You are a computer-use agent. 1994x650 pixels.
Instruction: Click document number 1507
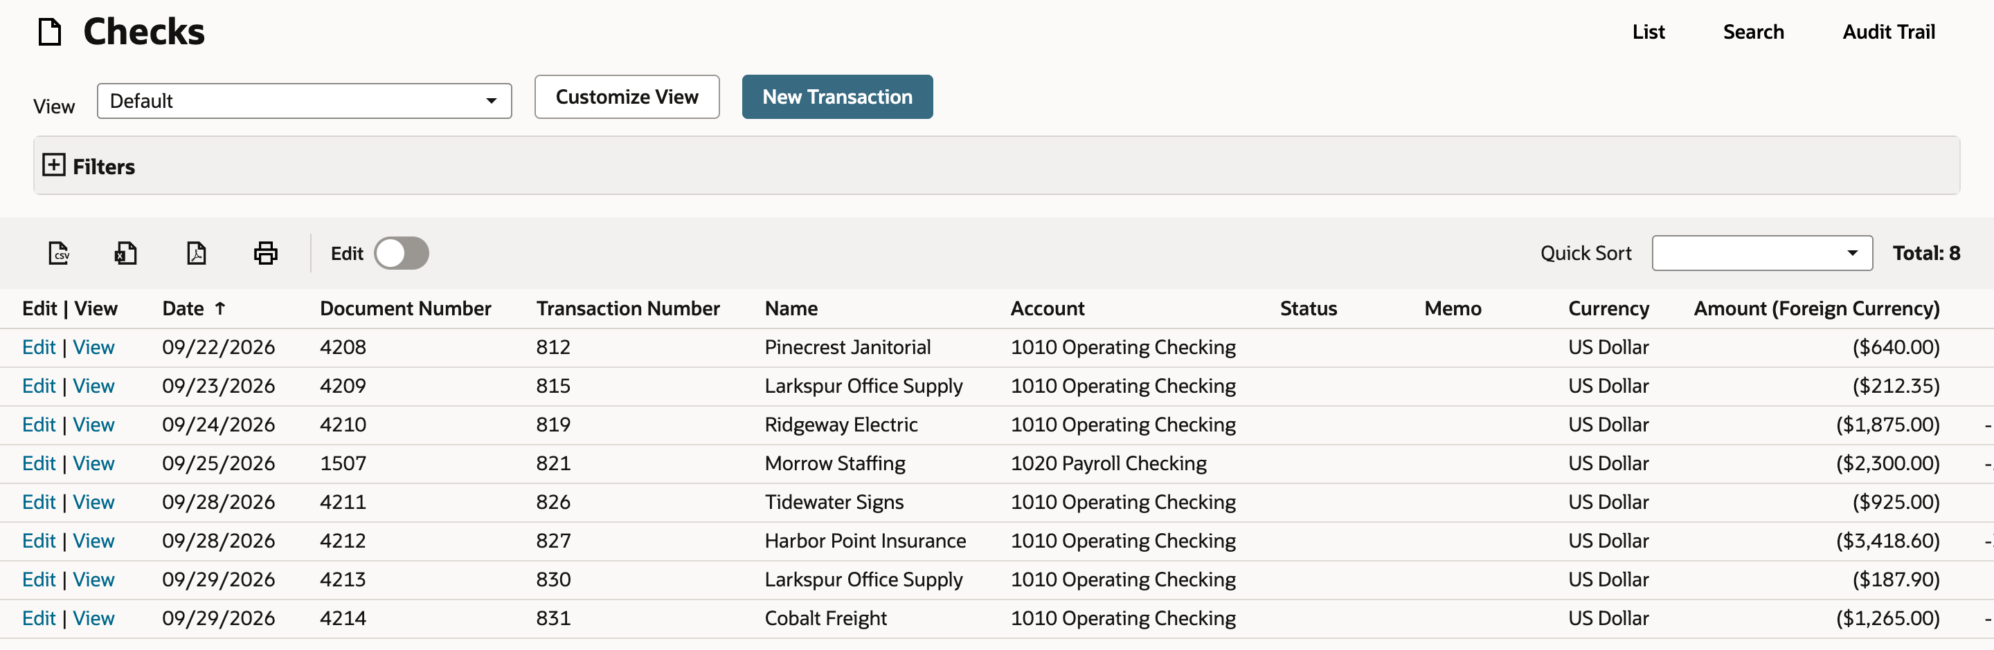coord(343,463)
